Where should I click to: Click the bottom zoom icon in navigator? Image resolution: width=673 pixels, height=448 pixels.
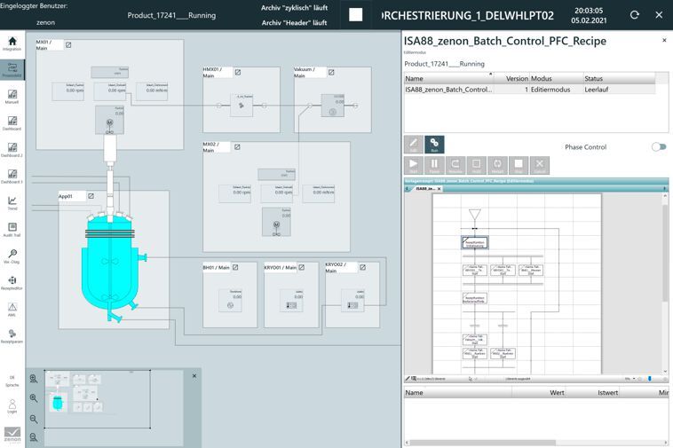pos(34,437)
